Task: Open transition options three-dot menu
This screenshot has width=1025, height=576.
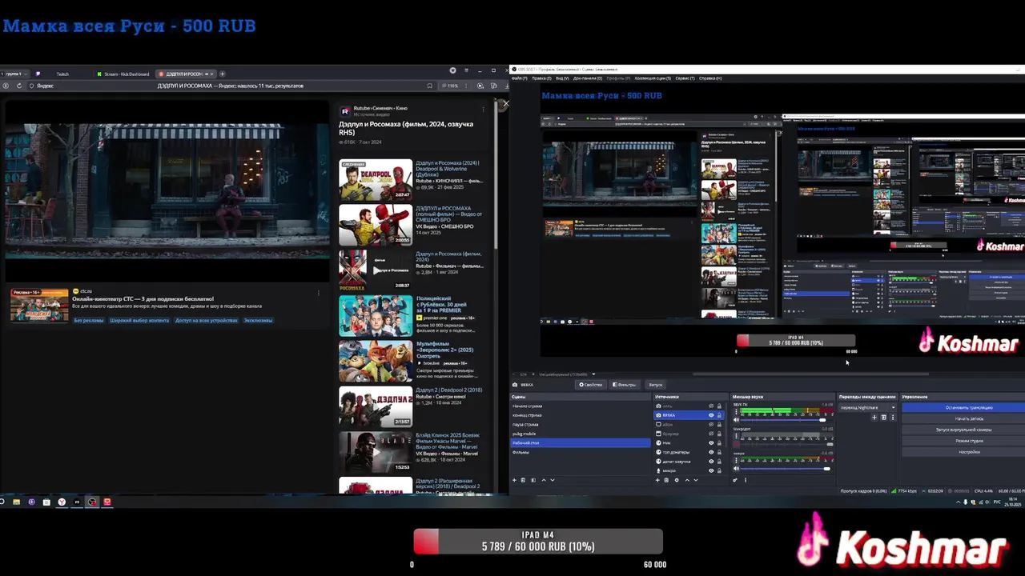Action: click(892, 417)
